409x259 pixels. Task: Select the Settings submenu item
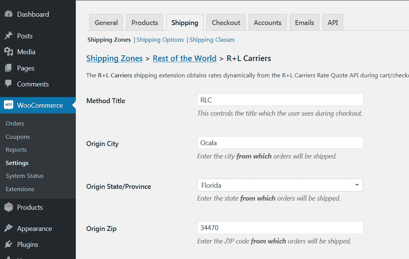(17, 163)
